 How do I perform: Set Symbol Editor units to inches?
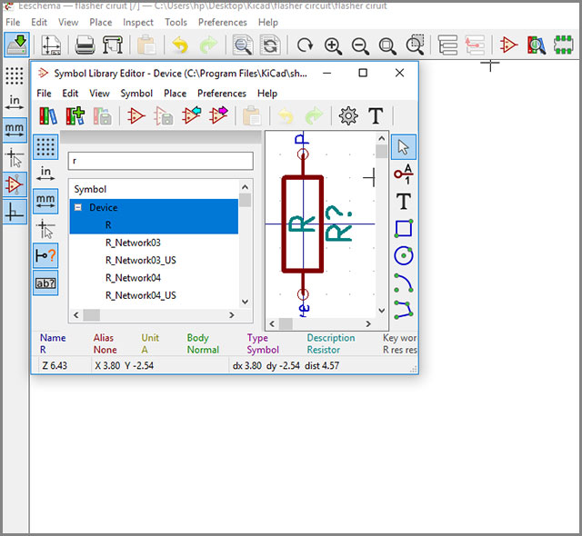(x=45, y=174)
